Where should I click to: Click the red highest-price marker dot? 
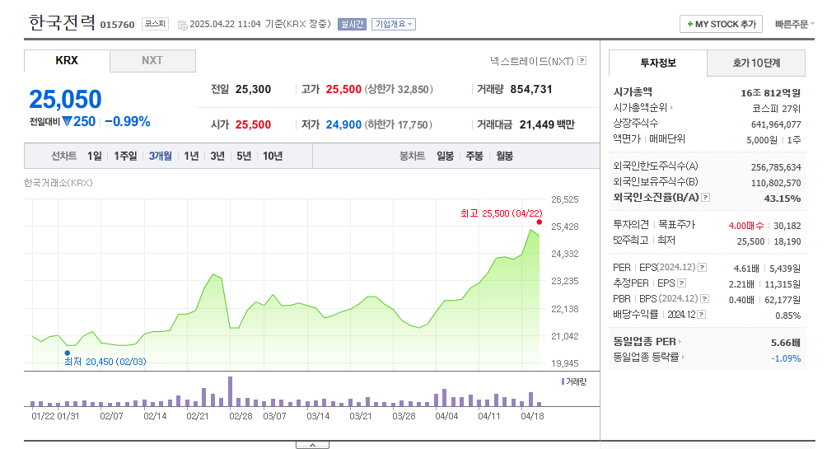click(x=539, y=222)
